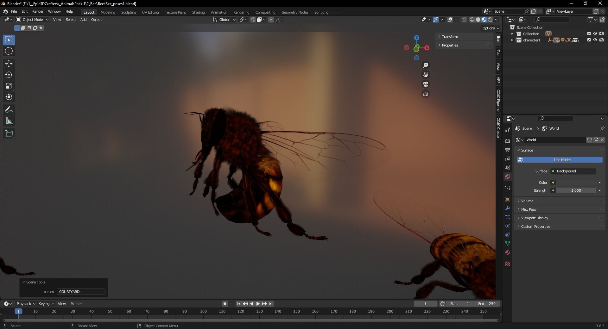Activate the combined Transform tool
This screenshot has width=608, height=329.
[9, 97]
